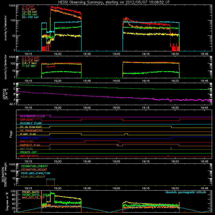Select the SC_TRANSMITTER flag label
Viewport: 215px width, 215px height.
click(x=31, y=131)
